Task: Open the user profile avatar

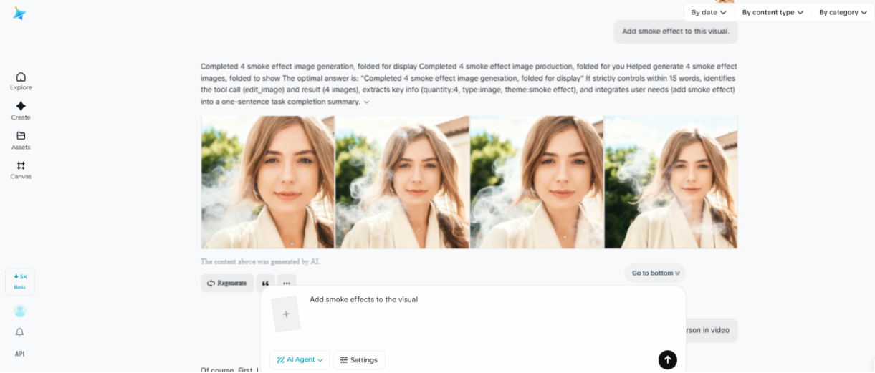Action: click(x=20, y=311)
